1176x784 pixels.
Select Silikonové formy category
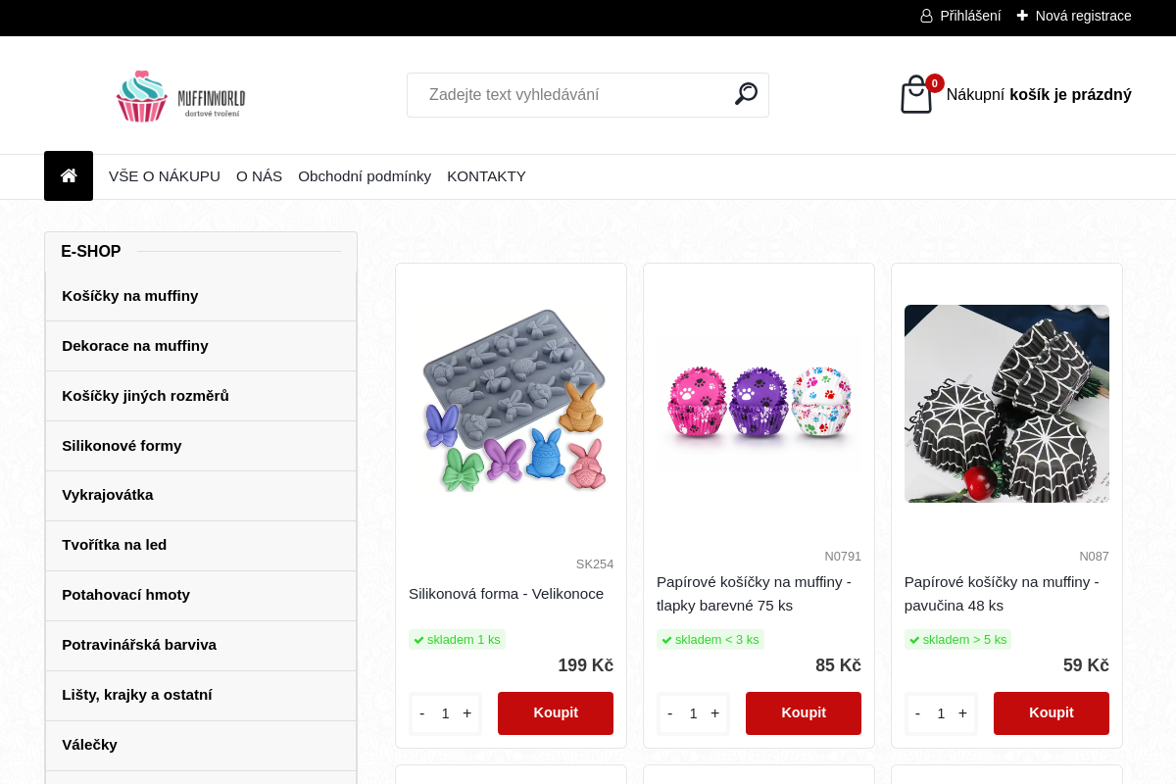coord(201,446)
